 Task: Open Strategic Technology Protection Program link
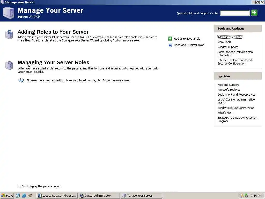point(237,119)
